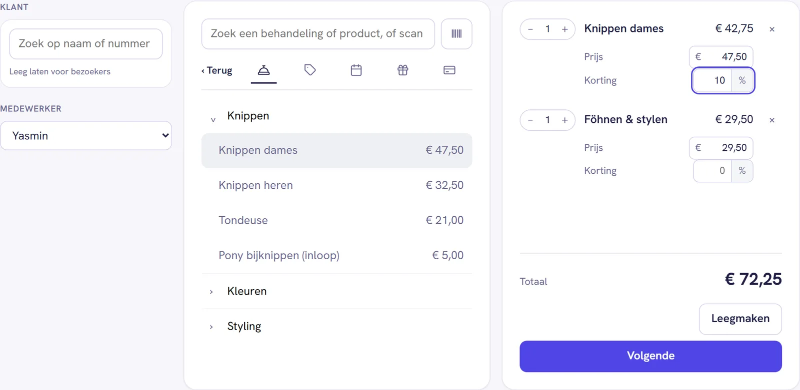Open the calendar appointments icon tab
This screenshot has width=800, height=390.
point(356,70)
